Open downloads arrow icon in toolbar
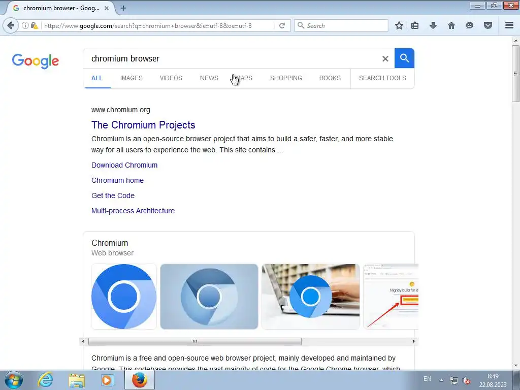This screenshot has width=520, height=390. click(433, 25)
